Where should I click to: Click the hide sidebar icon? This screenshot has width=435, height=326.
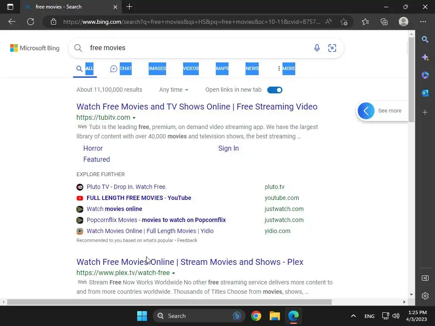[425, 278]
